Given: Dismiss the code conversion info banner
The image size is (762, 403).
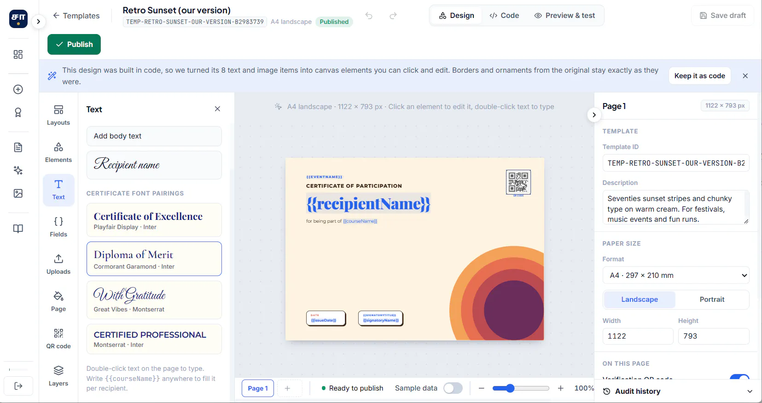Looking at the screenshot, I should (x=745, y=76).
